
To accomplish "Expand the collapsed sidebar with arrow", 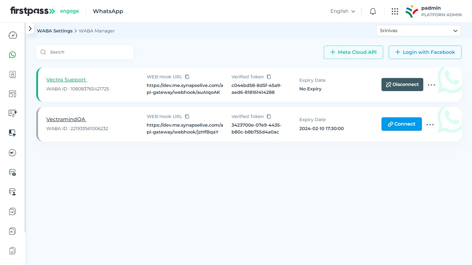I will pyautogui.click(x=30, y=29).
